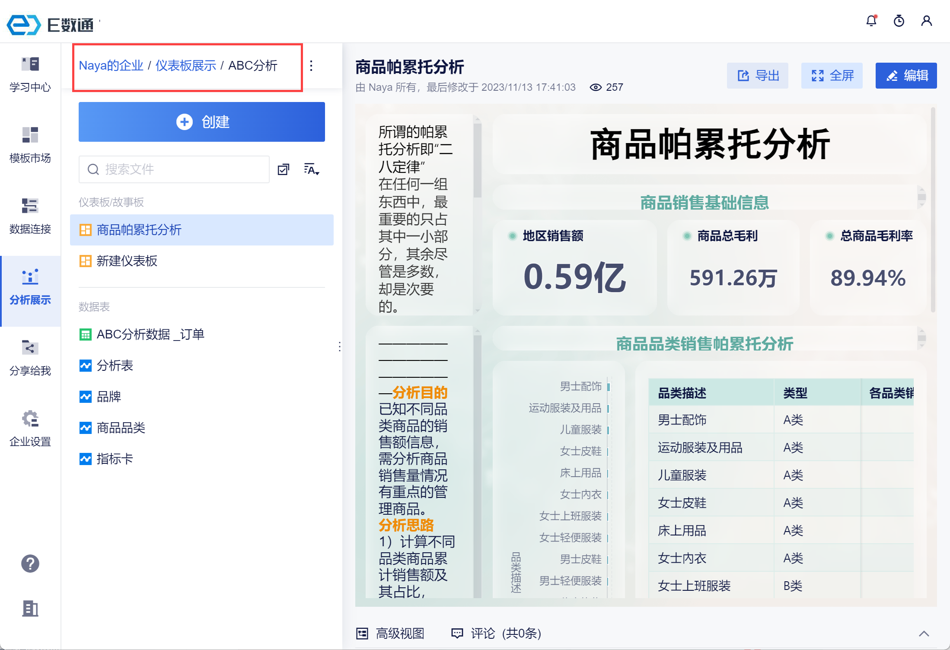Click the 编辑 button
Viewport: 950px width, 650px height.
point(906,76)
